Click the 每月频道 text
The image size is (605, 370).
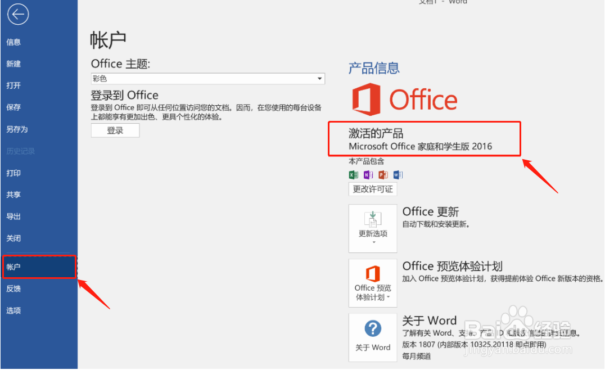[416, 356]
